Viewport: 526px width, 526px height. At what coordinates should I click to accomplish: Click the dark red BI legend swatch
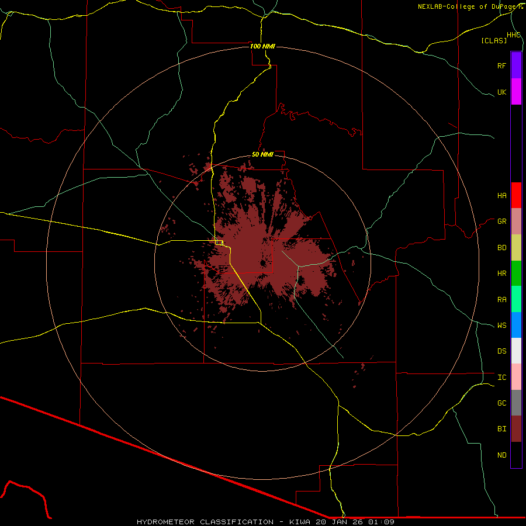[516, 429]
